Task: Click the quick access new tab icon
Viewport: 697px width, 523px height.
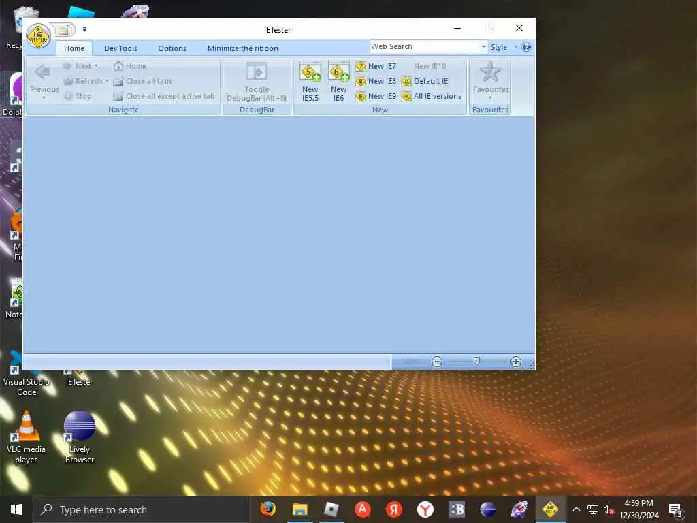Action: pos(63,30)
